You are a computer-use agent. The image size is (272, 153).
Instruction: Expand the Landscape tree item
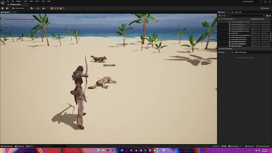[228, 33]
